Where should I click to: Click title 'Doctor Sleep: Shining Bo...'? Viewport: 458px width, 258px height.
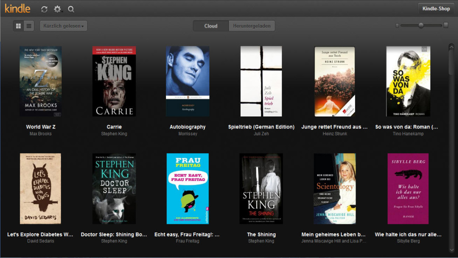click(x=114, y=235)
